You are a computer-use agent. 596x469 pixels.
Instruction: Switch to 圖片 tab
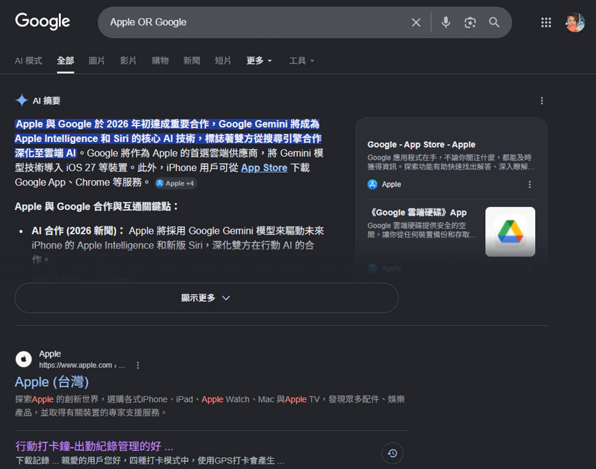pos(97,61)
